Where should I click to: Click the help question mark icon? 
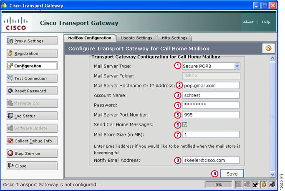[x=268, y=48]
